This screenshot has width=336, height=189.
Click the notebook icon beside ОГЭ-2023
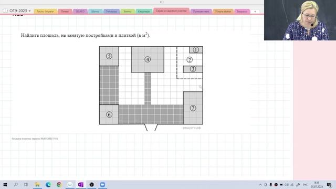click(x=5, y=10)
